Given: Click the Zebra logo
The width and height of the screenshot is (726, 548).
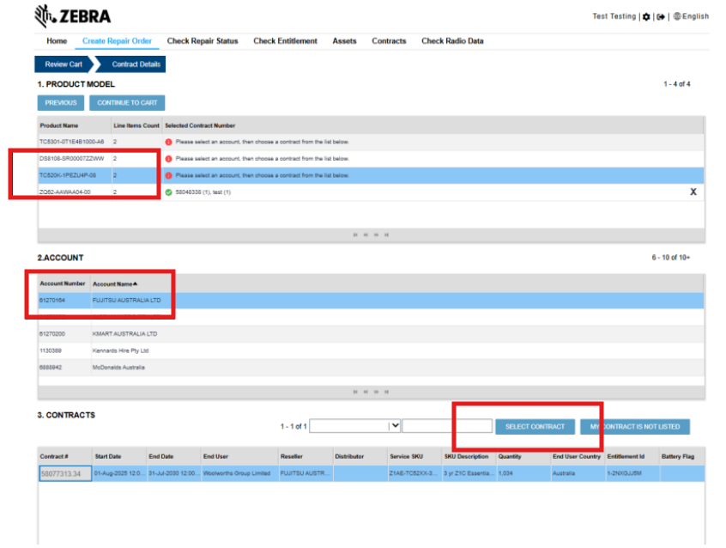Looking at the screenshot, I should pyautogui.click(x=73, y=16).
